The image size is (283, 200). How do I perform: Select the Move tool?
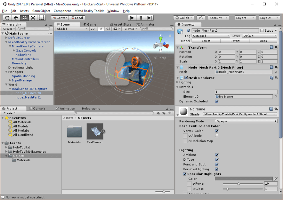click(16, 18)
